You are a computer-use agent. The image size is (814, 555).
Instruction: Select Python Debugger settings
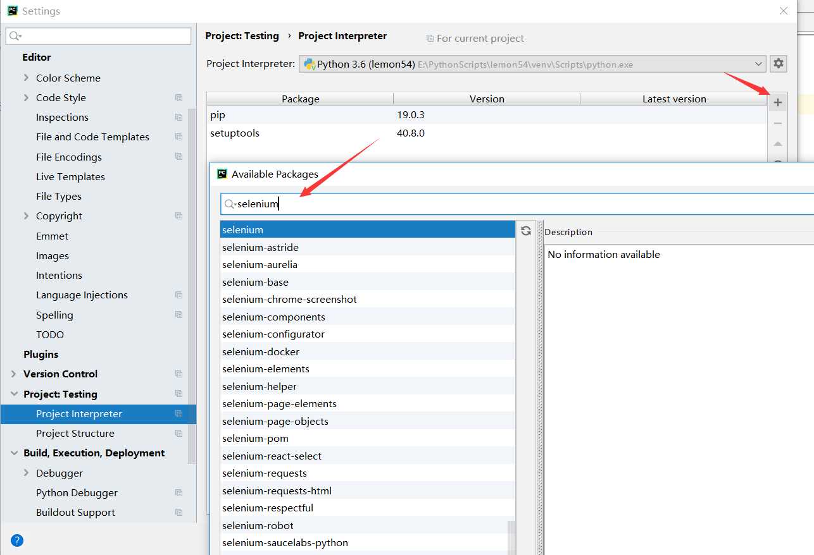coord(77,493)
